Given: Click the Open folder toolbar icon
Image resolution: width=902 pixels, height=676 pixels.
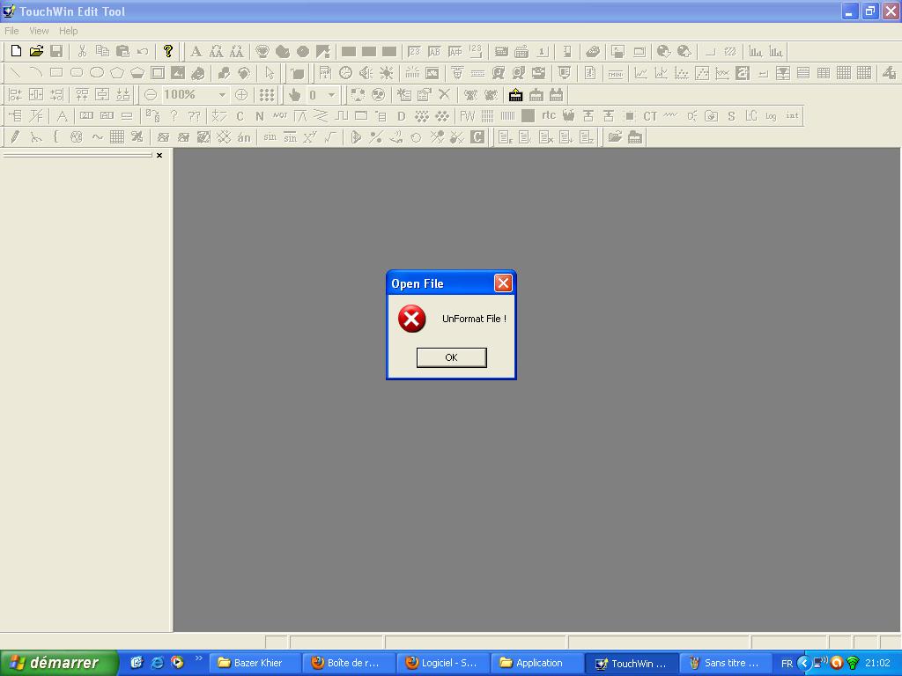Looking at the screenshot, I should point(36,52).
